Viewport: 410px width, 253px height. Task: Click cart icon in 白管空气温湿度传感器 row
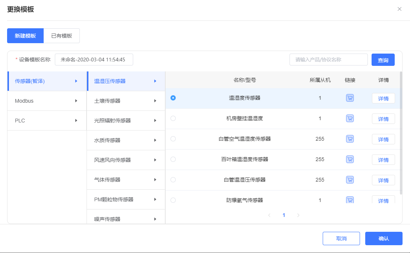click(x=350, y=139)
